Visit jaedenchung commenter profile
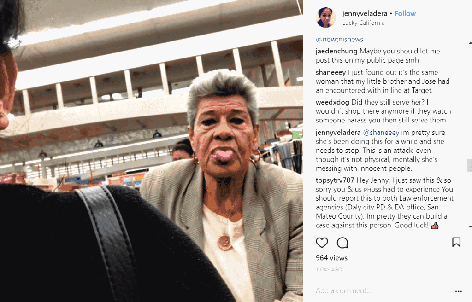 coord(336,51)
